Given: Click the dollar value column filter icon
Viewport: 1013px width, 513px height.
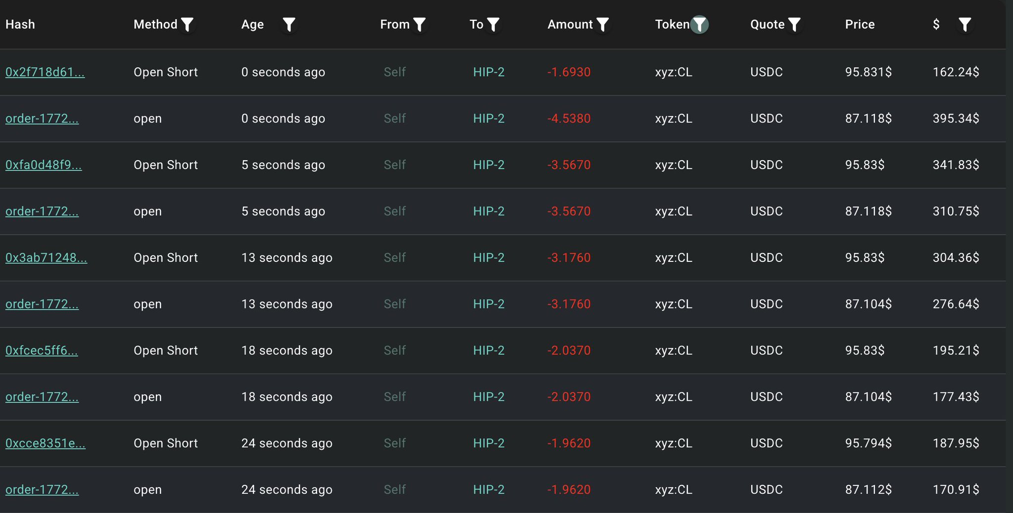Looking at the screenshot, I should click(965, 24).
